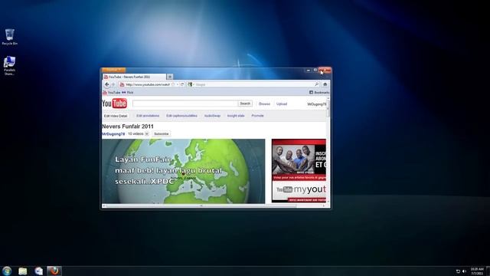Open Parallels Shared Folders desktop icon
The image size is (490, 276).
click(x=10, y=66)
